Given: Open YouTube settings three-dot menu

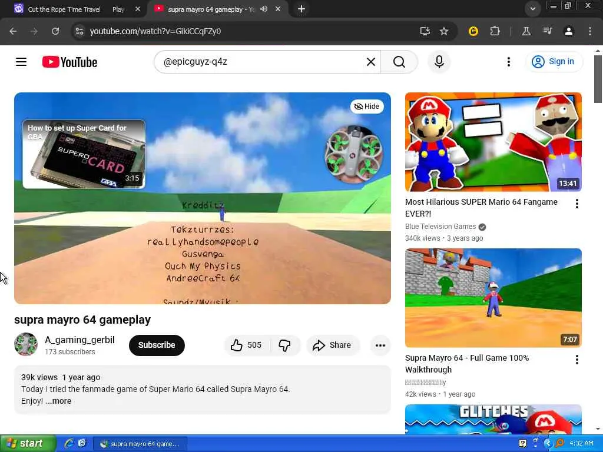Looking at the screenshot, I should [x=508, y=62].
